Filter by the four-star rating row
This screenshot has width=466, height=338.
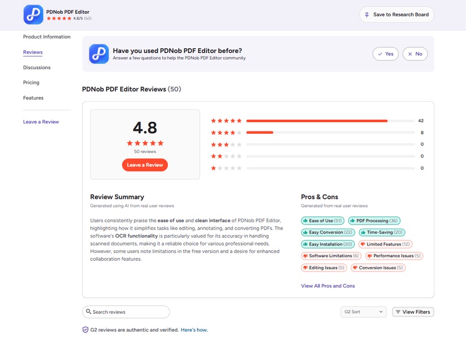317,133
